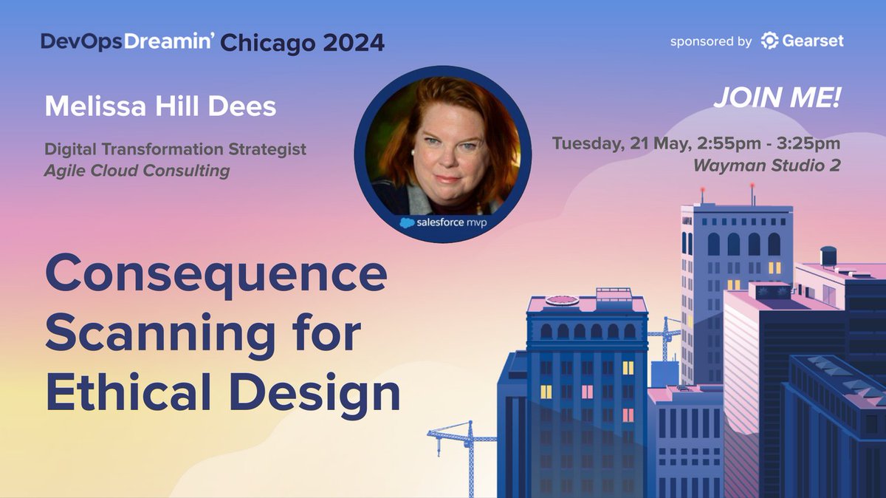
Task: Click the Gearset gear logo icon
Action: click(x=770, y=41)
